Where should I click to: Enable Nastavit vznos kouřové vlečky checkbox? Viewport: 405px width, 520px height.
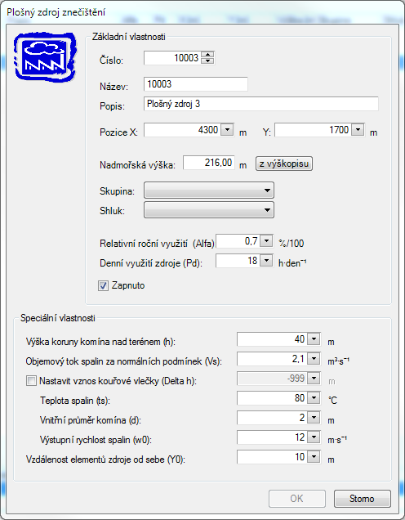tap(31, 380)
